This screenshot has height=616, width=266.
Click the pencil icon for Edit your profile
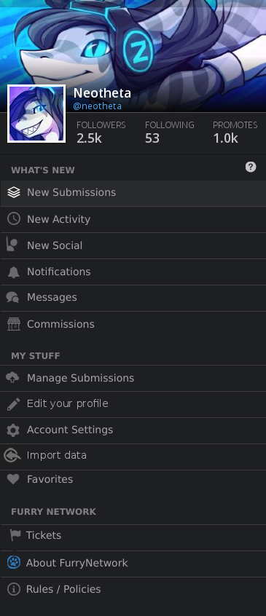(13, 404)
